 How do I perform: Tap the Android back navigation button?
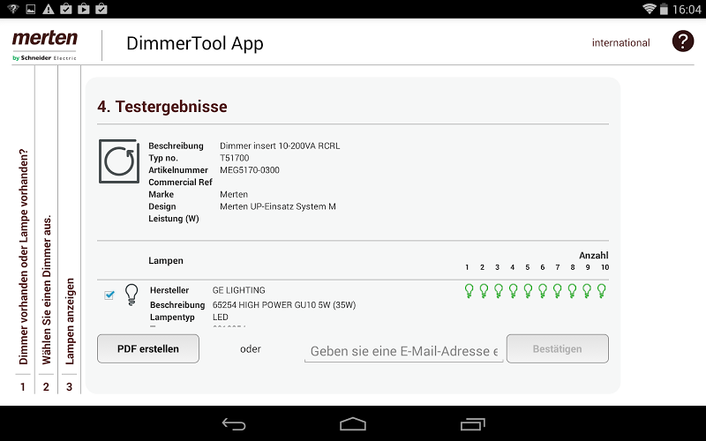point(234,424)
